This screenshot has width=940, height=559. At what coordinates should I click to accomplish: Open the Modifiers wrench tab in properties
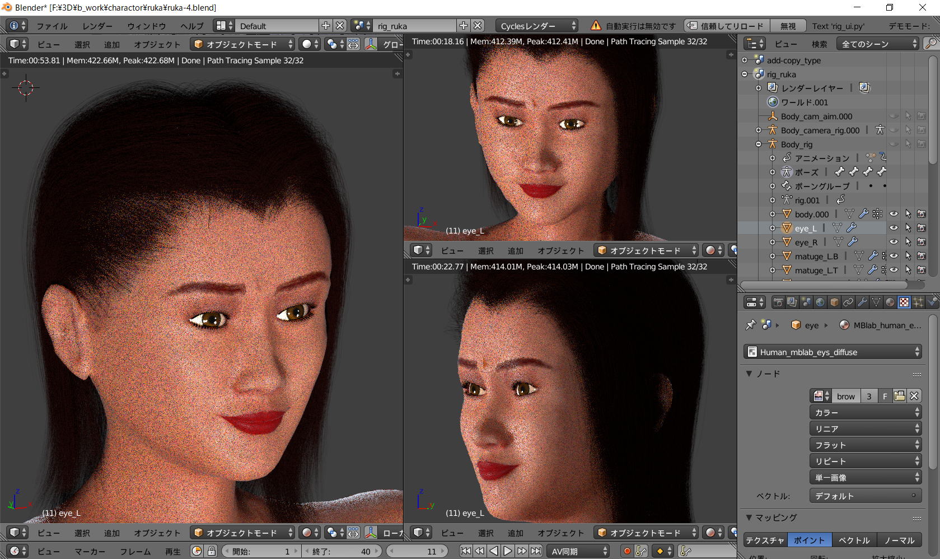click(862, 302)
